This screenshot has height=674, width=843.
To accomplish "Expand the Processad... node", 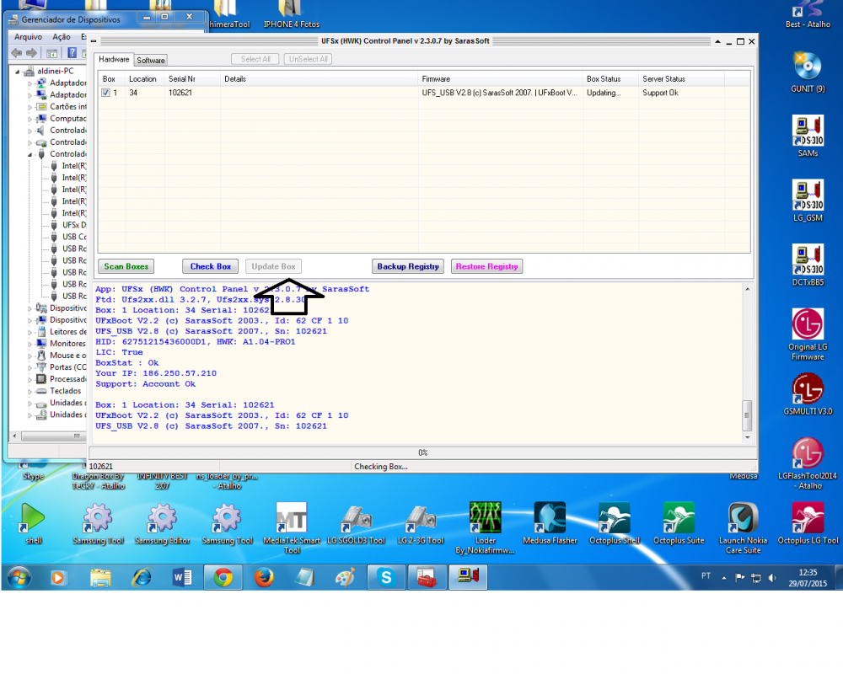I will tap(30, 379).
